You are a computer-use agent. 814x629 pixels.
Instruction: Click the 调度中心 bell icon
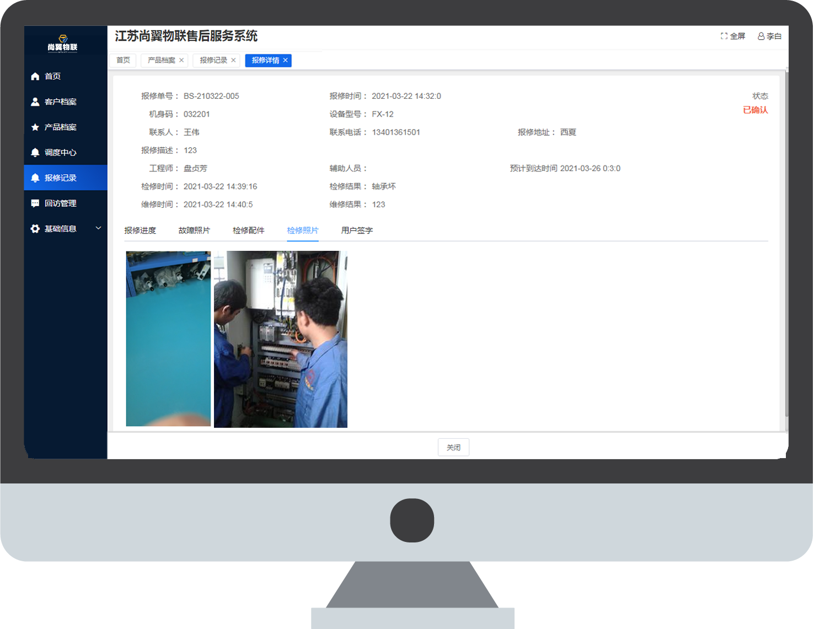(35, 153)
